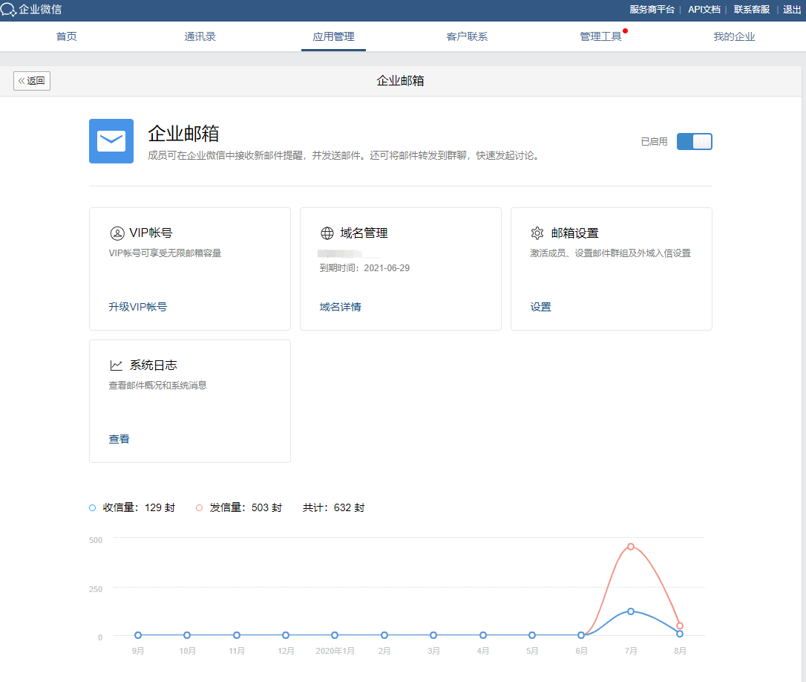Open the 升级VIP帐号 link
Screen dimensions: 806x682
(x=138, y=307)
